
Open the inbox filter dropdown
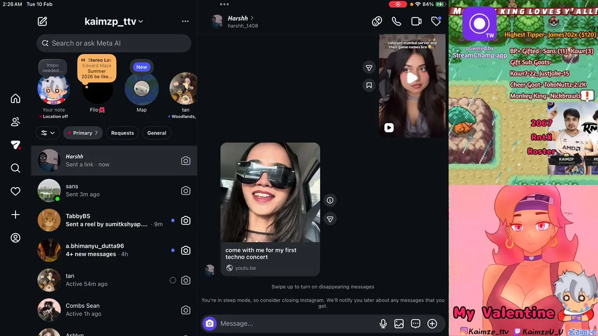pos(48,133)
